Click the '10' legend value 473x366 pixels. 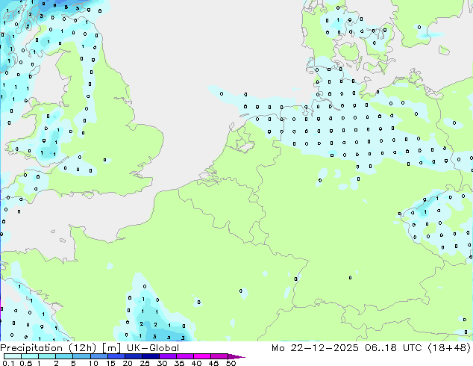(93, 363)
